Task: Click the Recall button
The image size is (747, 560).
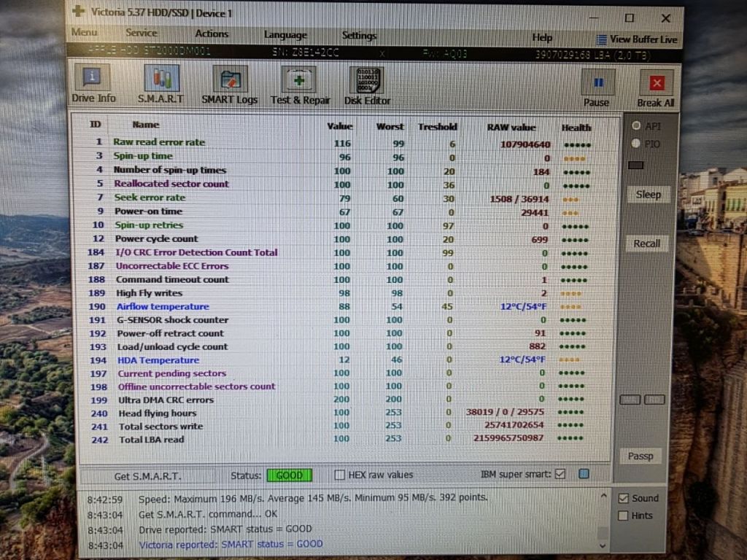Action: tap(647, 244)
